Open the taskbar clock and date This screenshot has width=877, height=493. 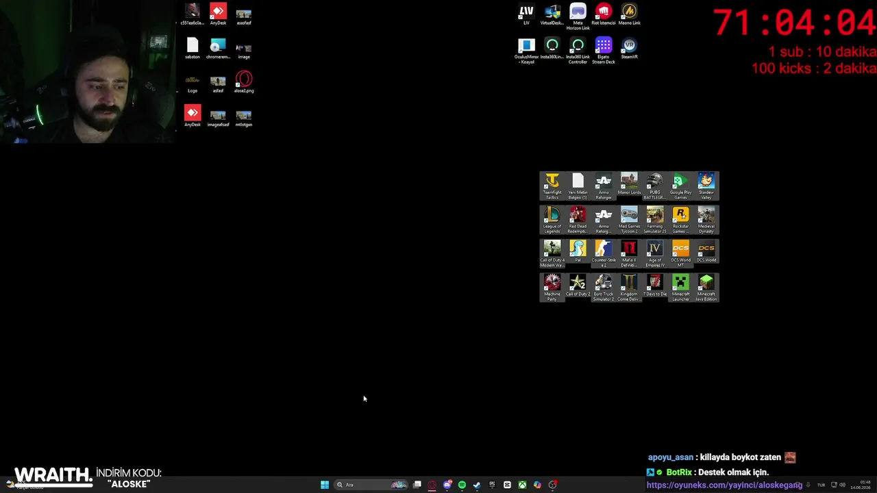[x=861, y=485]
